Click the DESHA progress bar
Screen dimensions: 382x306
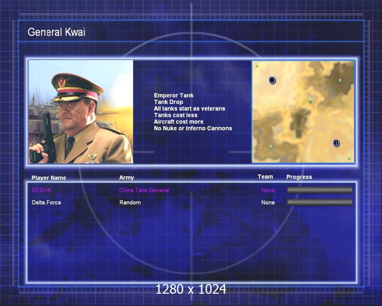320,190
